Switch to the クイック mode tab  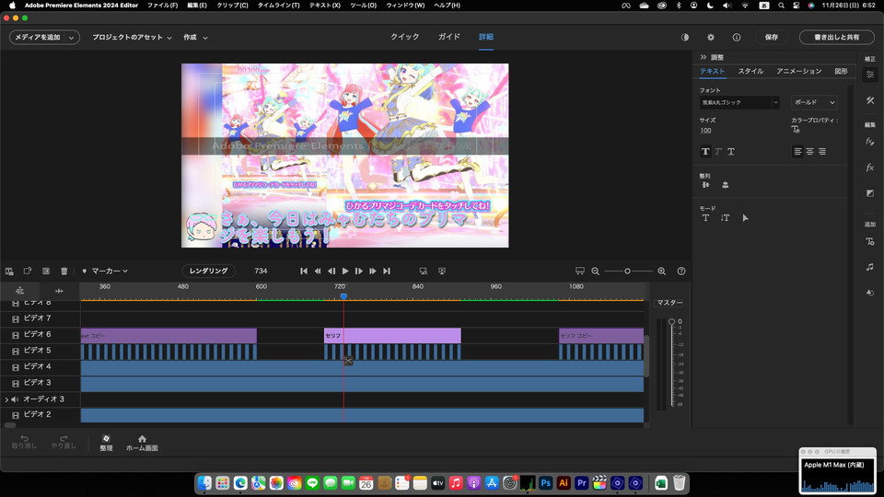click(405, 37)
